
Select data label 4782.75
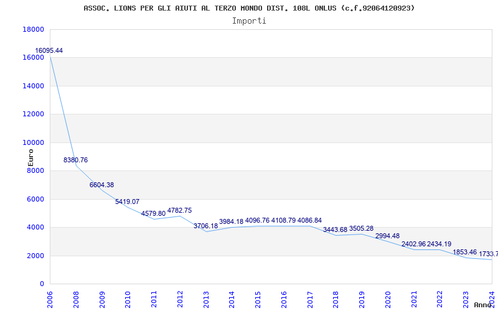coord(179,210)
